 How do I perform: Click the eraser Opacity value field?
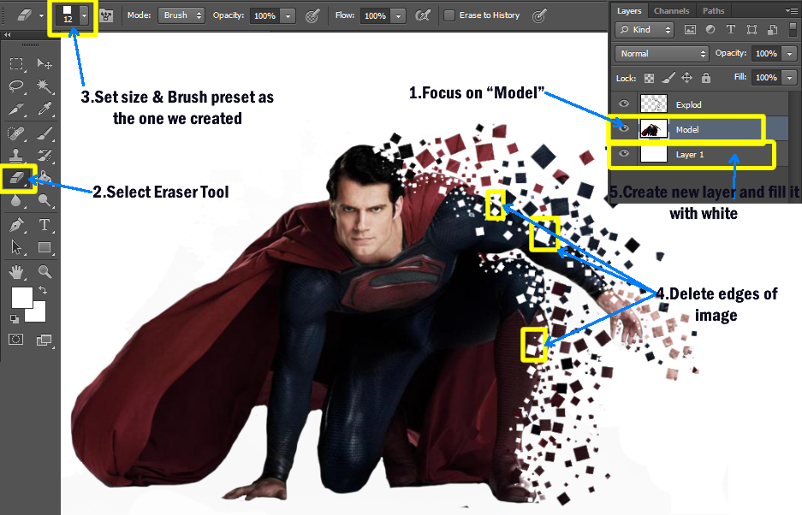[x=265, y=16]
